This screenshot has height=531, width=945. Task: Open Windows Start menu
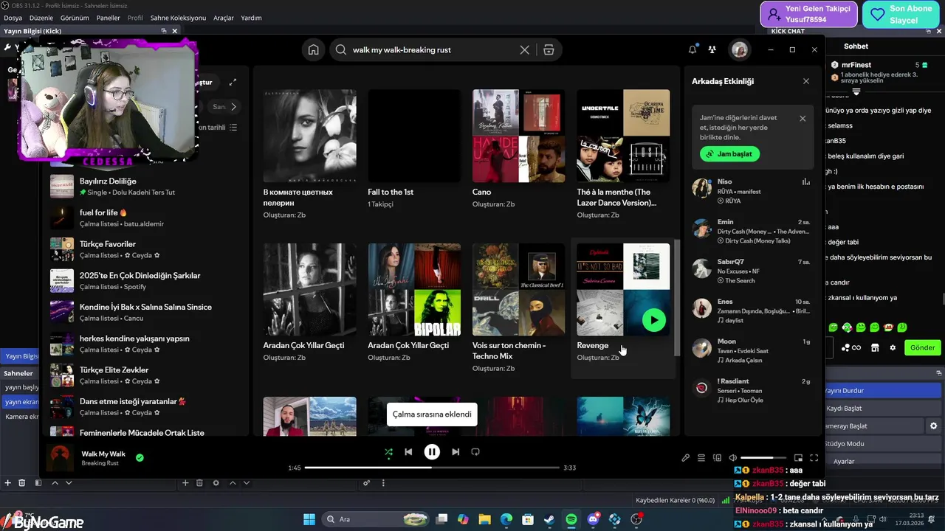[x=309, y=519]
